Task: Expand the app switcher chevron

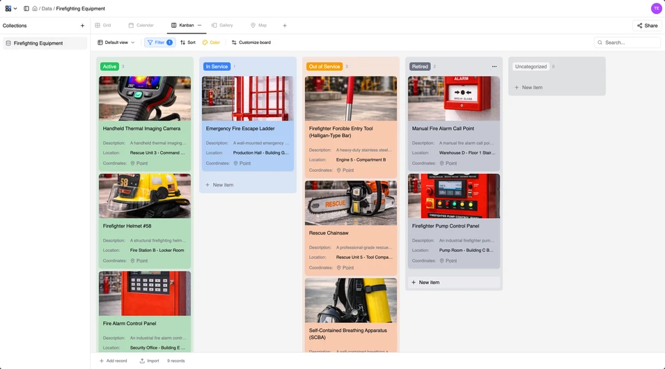Action: click(x=15, y=8)
